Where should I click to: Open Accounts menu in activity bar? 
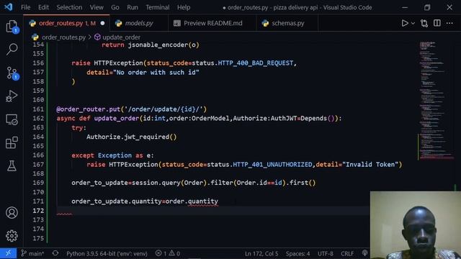click(12, 213)
